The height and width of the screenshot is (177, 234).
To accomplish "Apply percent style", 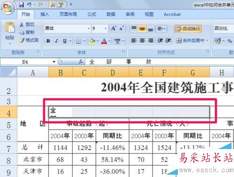I will [230, 41].
